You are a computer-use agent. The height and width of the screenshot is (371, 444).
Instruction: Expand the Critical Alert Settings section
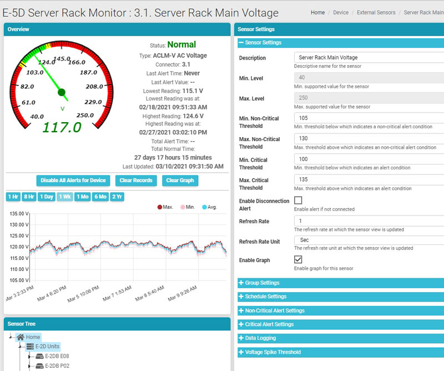(341, 324)
